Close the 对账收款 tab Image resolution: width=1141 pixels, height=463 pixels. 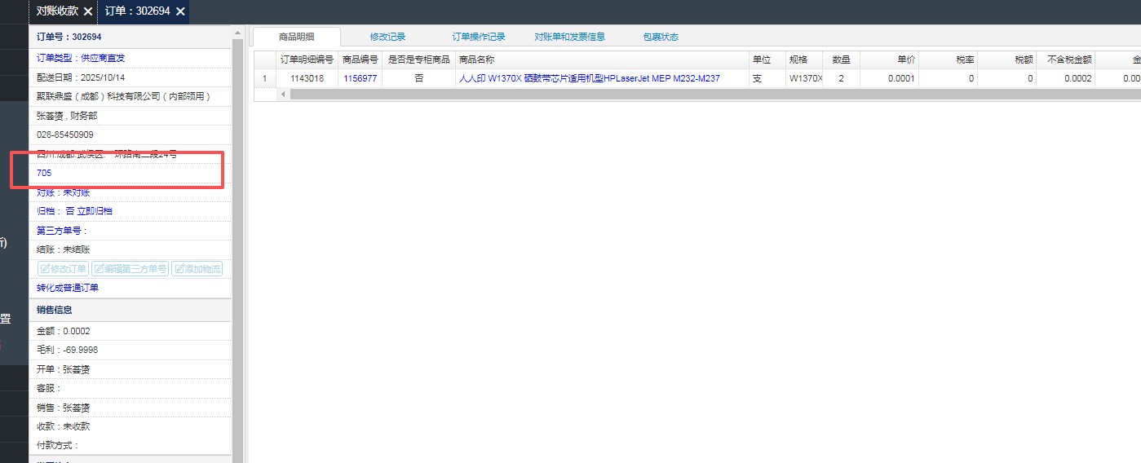[88, 11]
